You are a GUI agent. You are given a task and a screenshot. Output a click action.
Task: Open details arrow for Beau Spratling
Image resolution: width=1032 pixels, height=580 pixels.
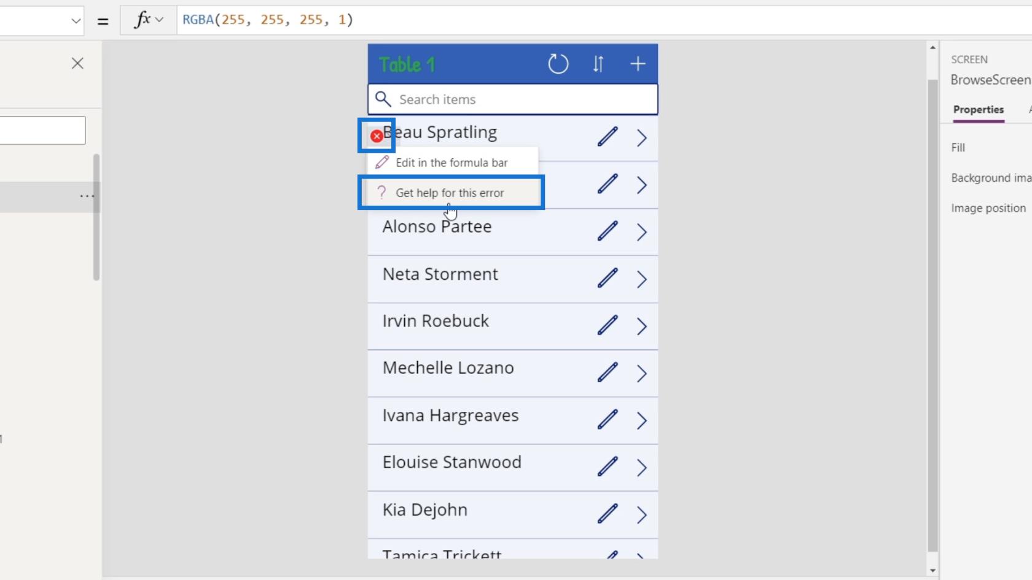642,137
